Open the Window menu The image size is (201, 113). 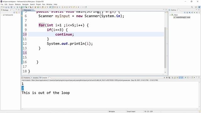[49, 4]
